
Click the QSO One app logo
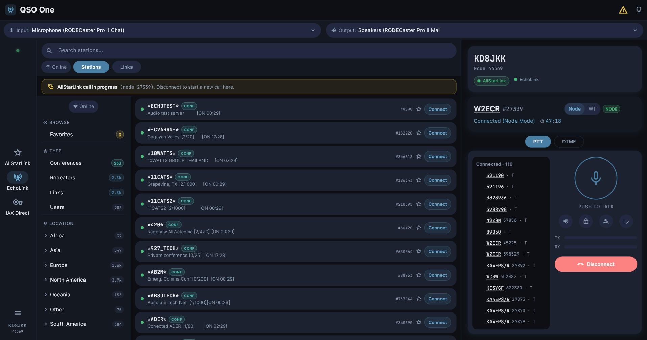click(11, 10)
